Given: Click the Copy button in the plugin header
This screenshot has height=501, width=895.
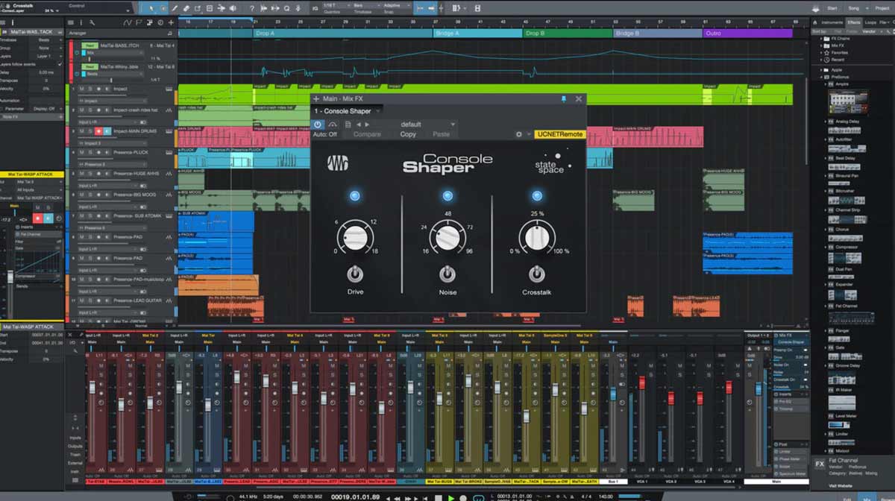Looking at the screenshot, I should click(x=409, y=135).
